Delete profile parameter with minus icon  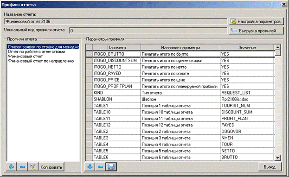[x=101, y=167]
